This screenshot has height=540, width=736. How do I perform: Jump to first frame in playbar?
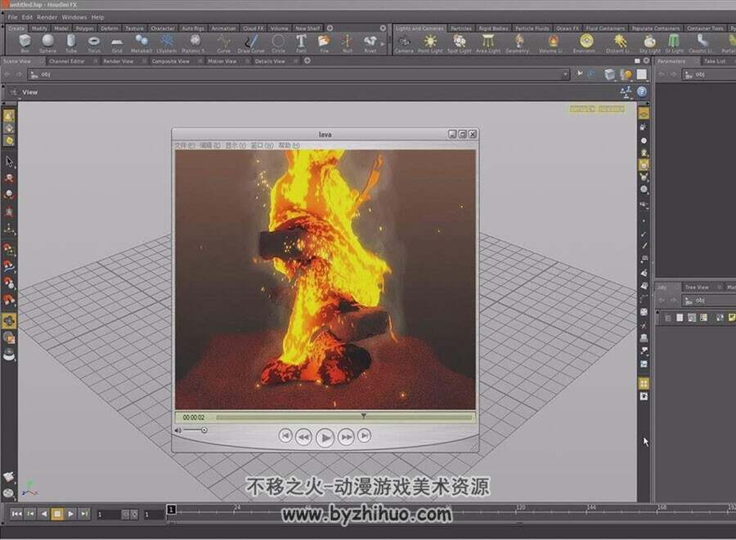[16, 514]
